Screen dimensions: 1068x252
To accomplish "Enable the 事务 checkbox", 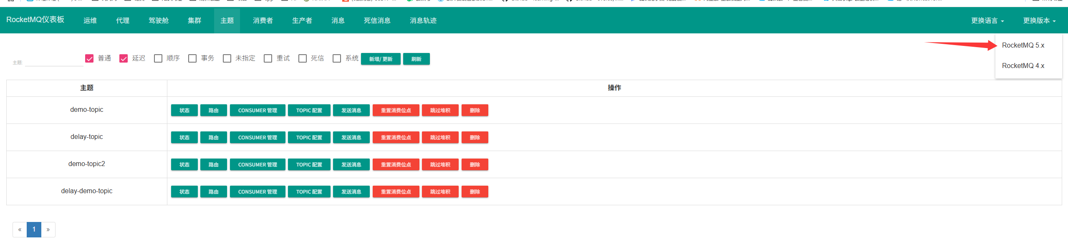I will click(x=192, y=58).
